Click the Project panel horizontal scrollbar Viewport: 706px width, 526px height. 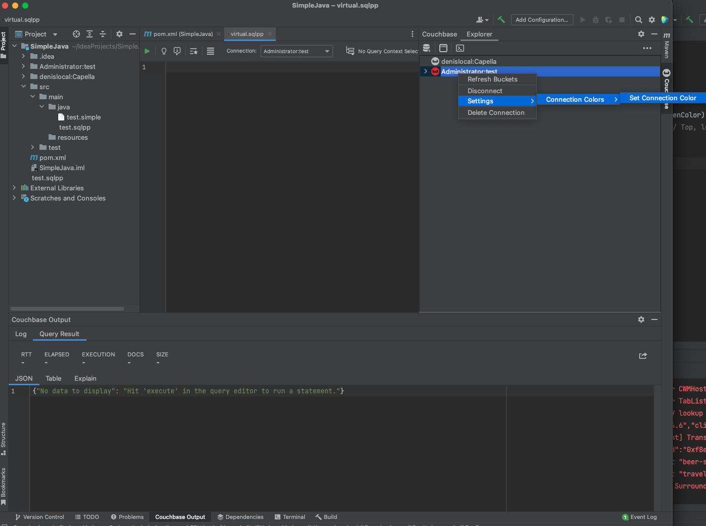click(x=67, y=309)
